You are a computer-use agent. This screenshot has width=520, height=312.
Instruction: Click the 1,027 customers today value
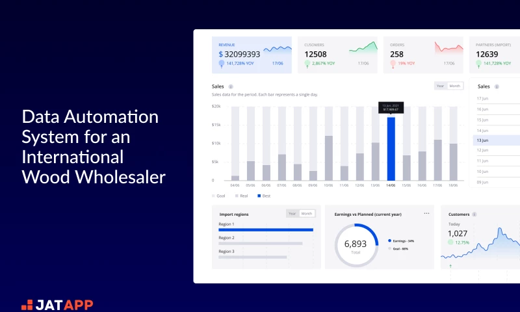(x=458, y=233)
